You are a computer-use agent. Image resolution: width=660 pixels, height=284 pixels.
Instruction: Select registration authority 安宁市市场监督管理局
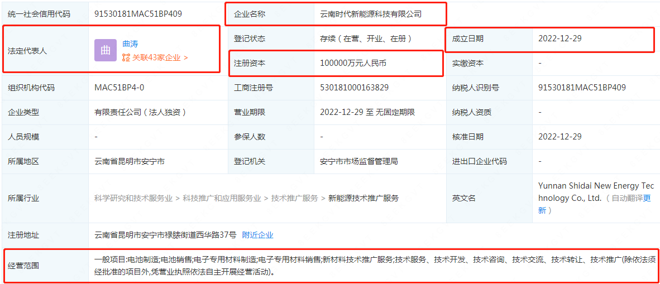coord(359,161)
